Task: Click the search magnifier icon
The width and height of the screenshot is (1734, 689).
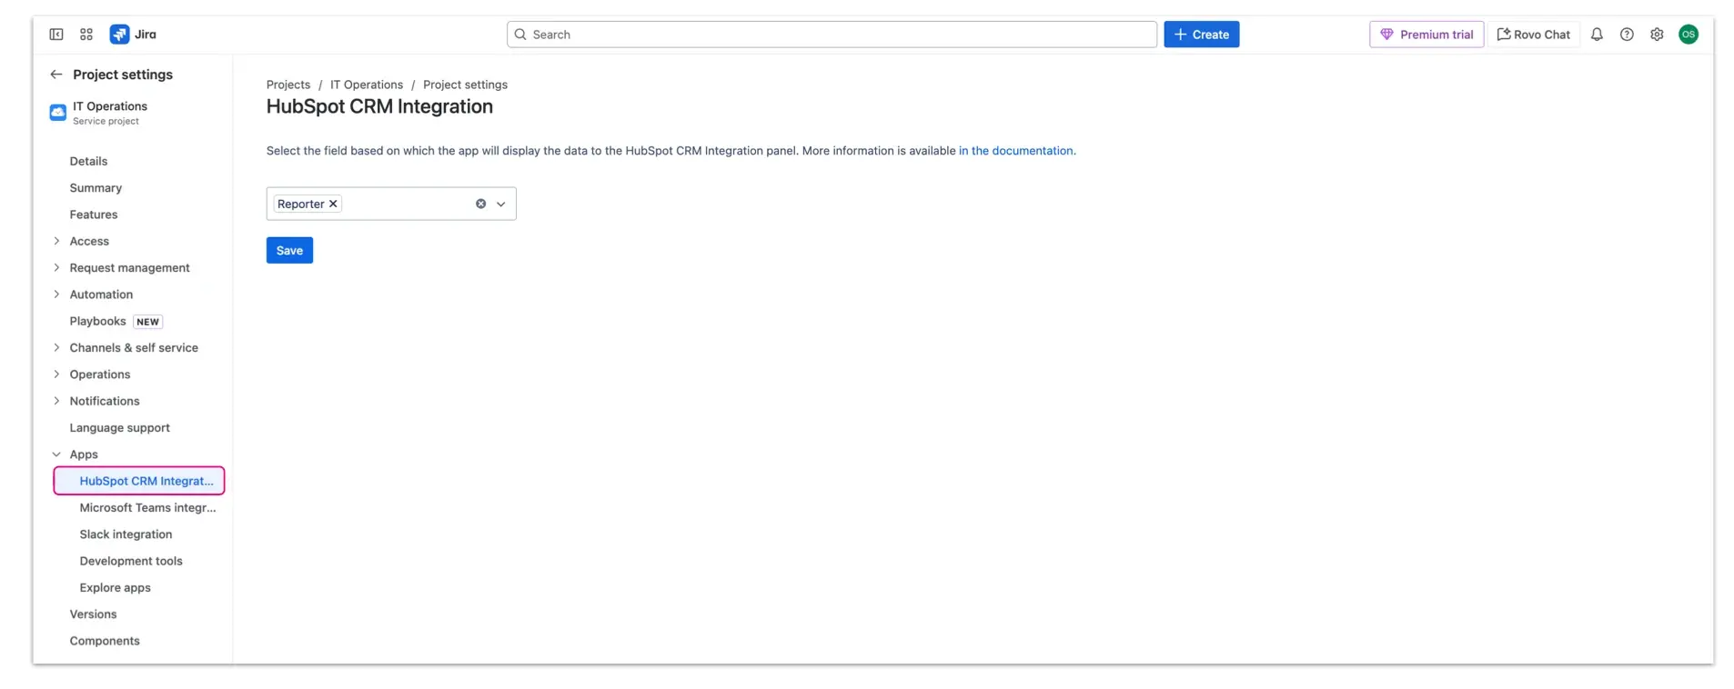Action: (x=520, y=35)
